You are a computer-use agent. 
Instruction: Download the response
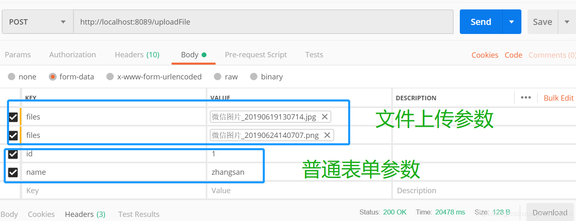[x=550, y=212]
